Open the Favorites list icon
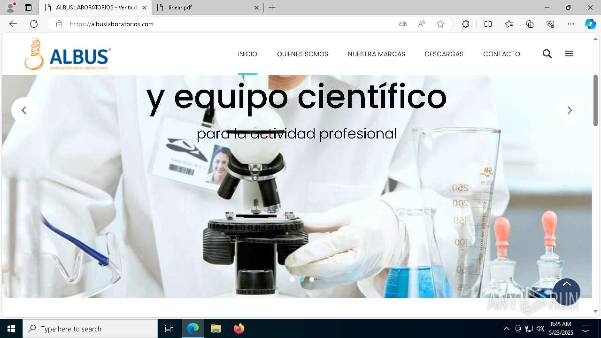601x338 pixels. (x=509, y=24)
